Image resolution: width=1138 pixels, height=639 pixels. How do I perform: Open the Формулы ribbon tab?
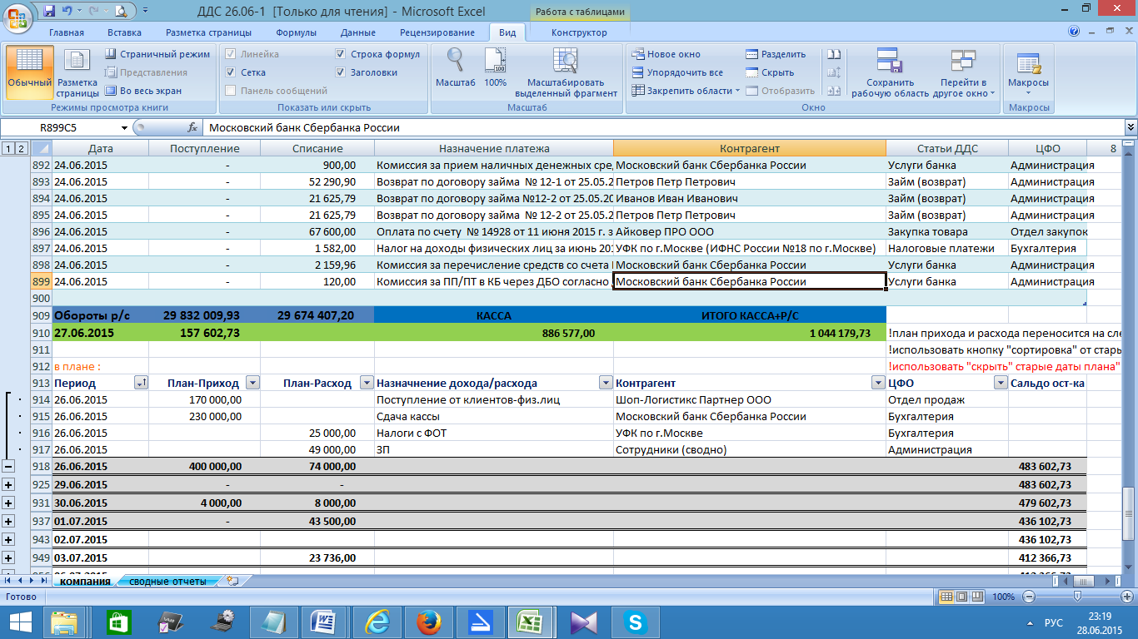(x=296, y=32)
